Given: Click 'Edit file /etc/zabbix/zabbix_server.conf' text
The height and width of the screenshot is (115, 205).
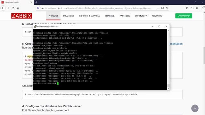Looking at the screenshot, I should coord(45,110).
